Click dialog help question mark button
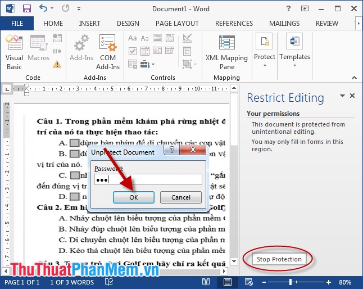This screenshot has width=363, height=289. pyautogui.click(x=171, y=150)
